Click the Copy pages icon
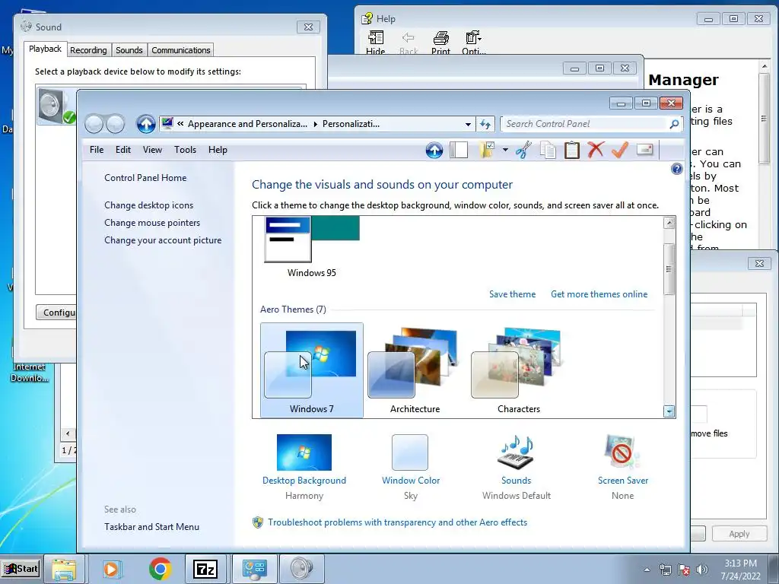The width and height of the screenshot is (779, 584). (x=548, y=150)
